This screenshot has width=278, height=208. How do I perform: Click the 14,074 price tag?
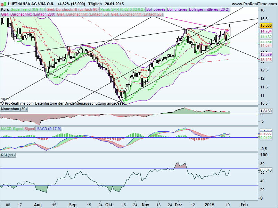point(266,45)
